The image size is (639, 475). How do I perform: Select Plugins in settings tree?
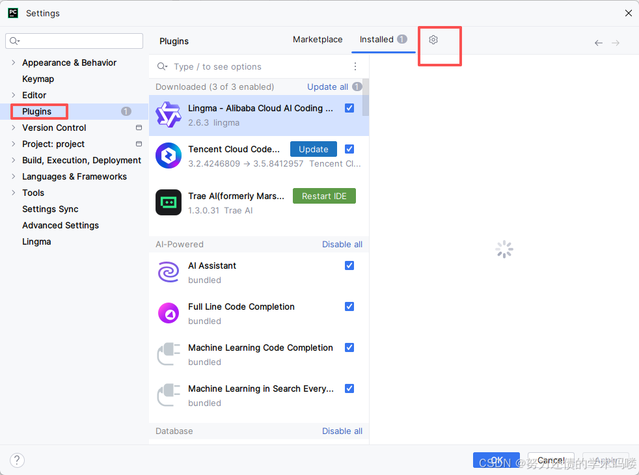36,111
